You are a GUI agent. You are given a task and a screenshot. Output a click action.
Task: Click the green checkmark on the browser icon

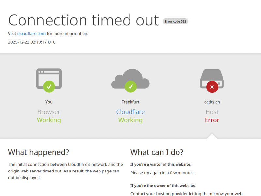tap(49, 87)
